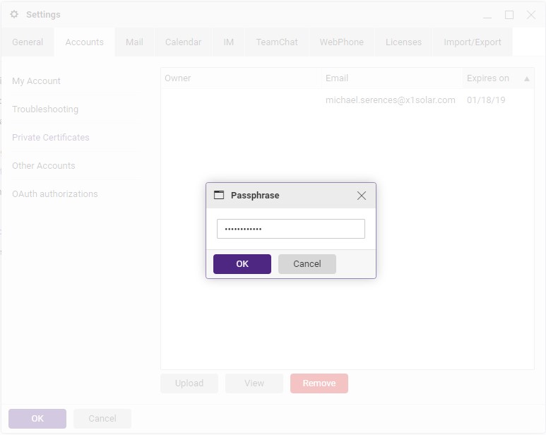Click the 01/18/19 expiry date cell
The image size is (546, 435).
point(486,100)
